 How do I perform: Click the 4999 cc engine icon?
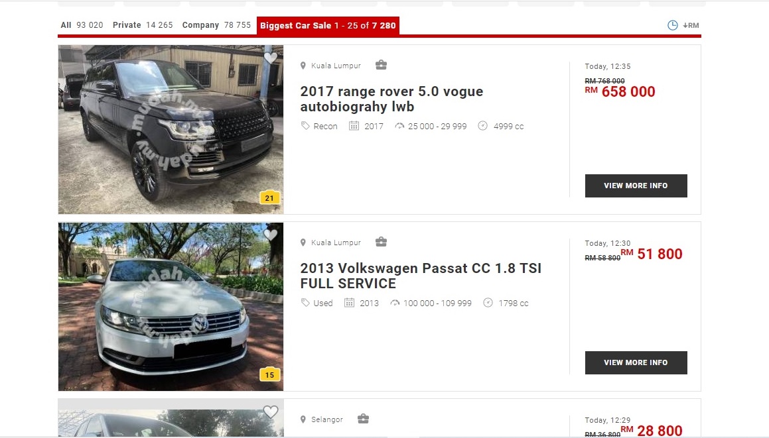482,126
